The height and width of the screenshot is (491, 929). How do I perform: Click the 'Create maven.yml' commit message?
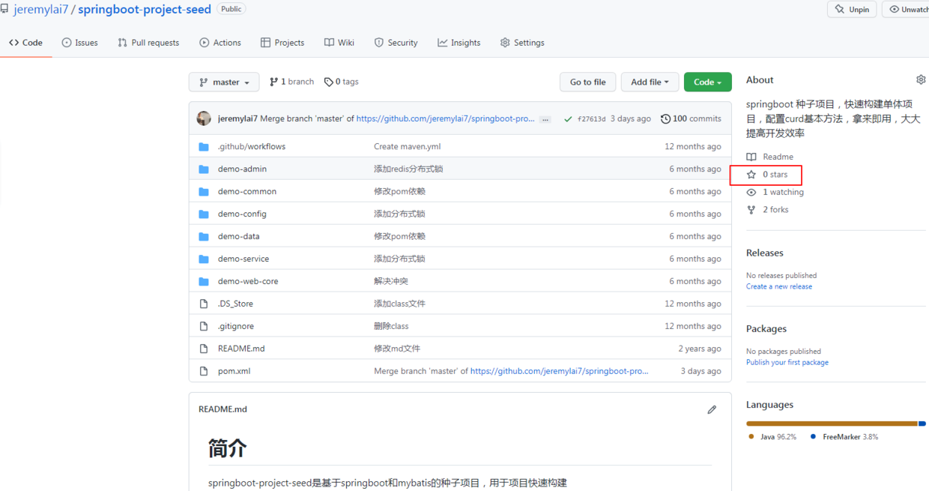[x=408, y=146]
